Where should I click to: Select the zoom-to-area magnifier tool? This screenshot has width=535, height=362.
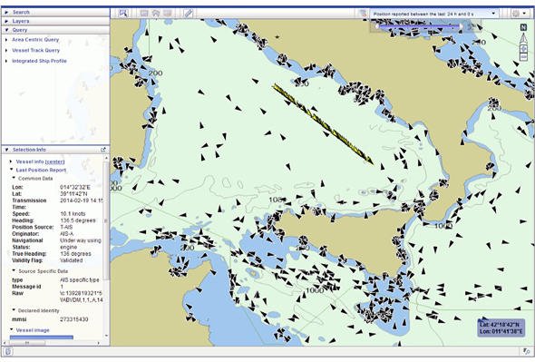(x=123, y=14)
